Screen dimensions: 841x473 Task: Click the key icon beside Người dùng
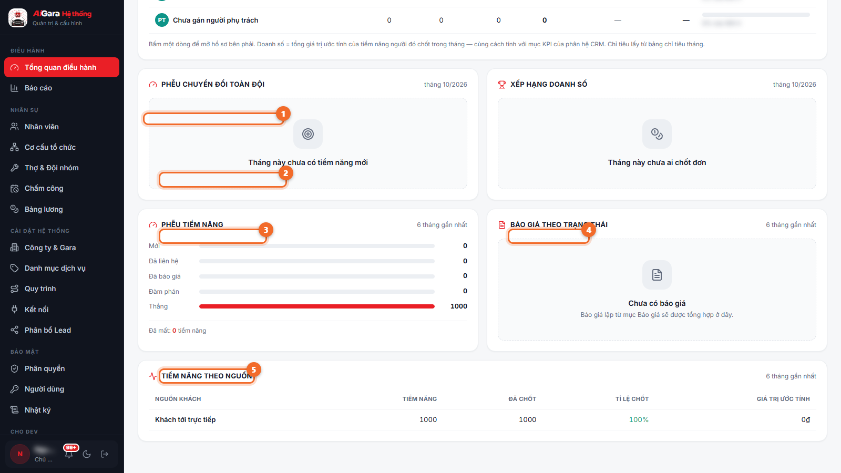15,389
